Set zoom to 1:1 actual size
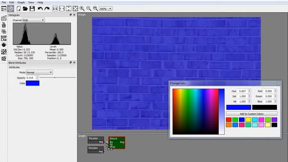 pos(55,9)
